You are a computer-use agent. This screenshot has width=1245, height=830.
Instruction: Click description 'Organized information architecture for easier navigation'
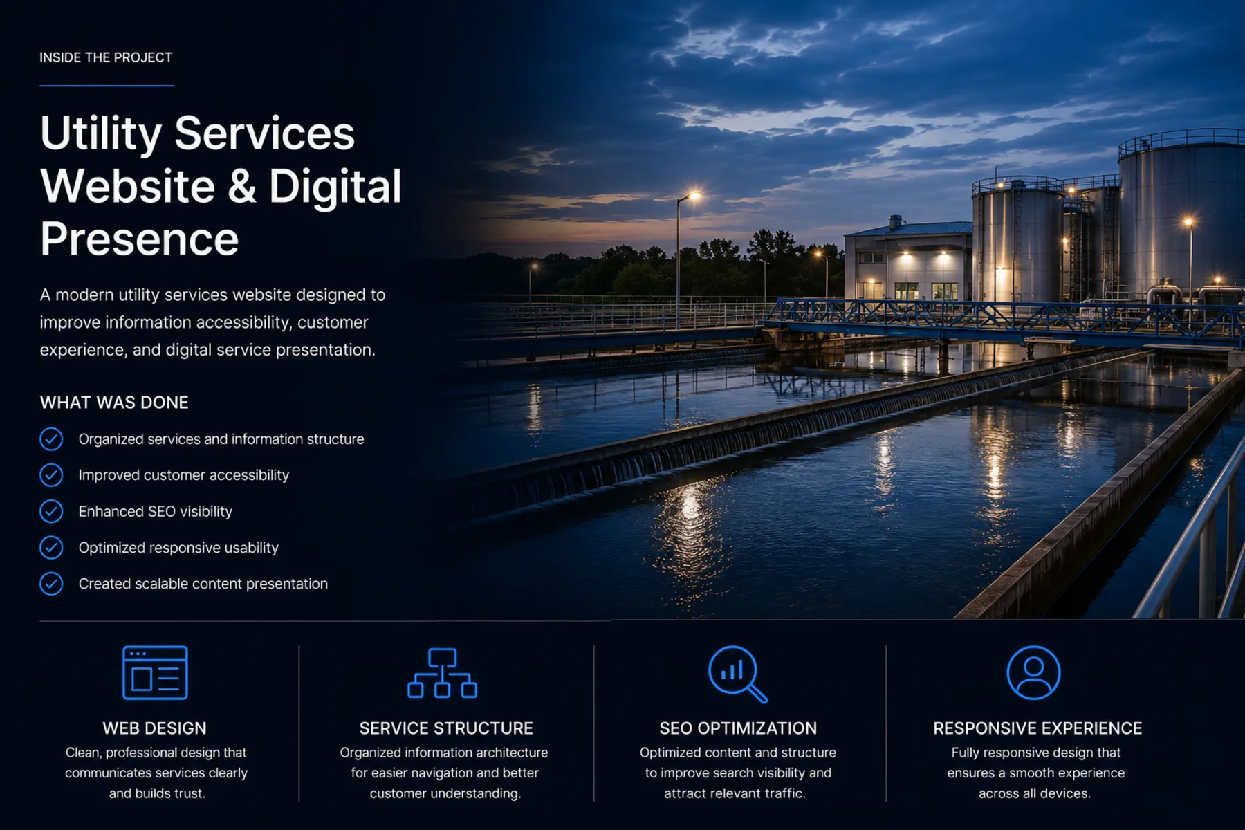[444, 773]
